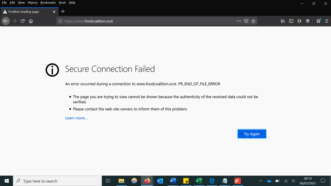The width and height of the screenshot is (331, 186).
Task: Open page actions three-dot menu
Action: (x=239, y=21)
